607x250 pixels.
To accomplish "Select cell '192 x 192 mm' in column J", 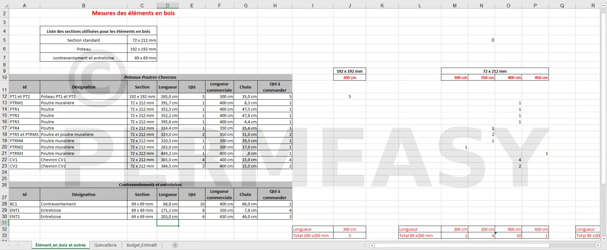I will pyautogui.click(x=350, y=71).
